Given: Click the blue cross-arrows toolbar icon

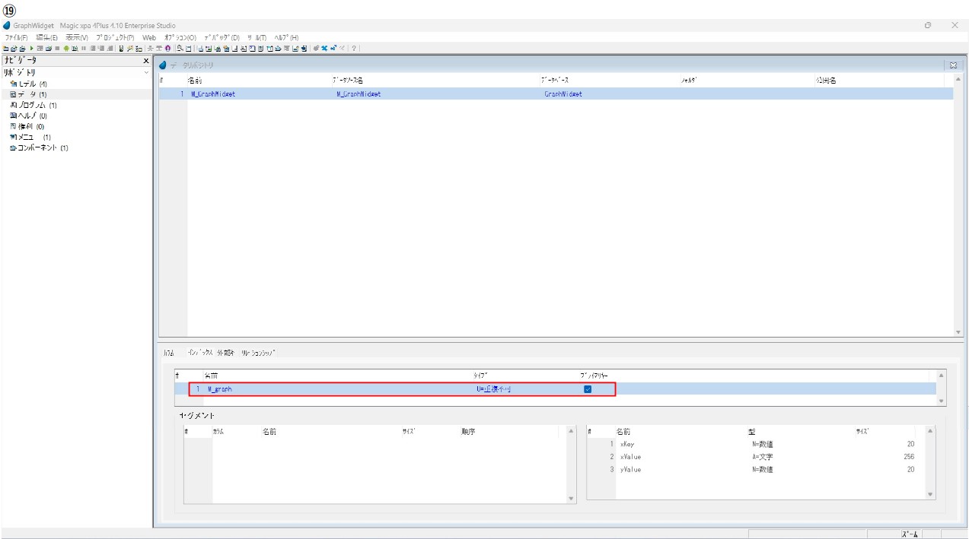Looking at the screenshot, I should click(324, 48).
